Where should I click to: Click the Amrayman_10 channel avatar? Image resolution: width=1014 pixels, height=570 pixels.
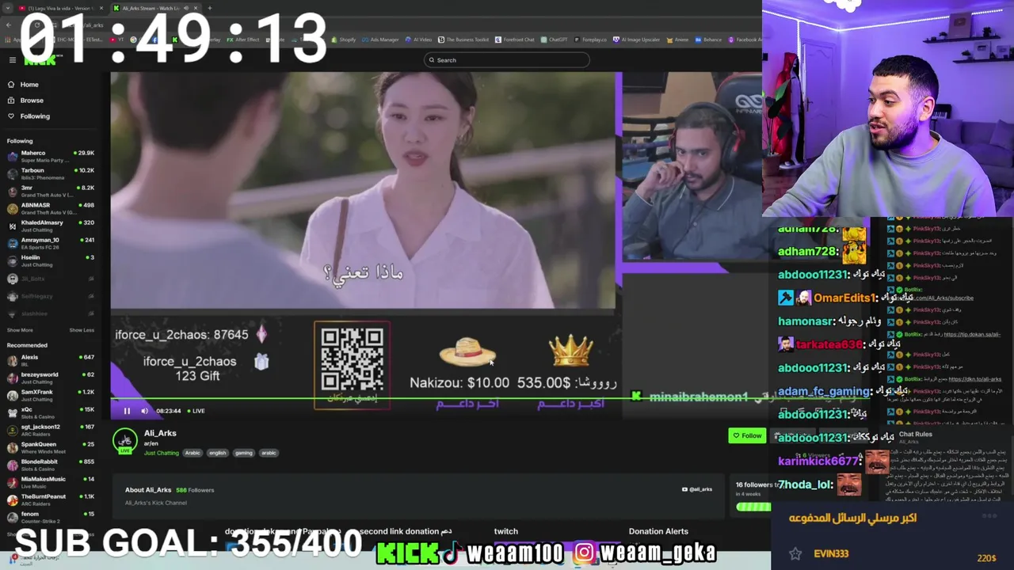tap(12, 243)
